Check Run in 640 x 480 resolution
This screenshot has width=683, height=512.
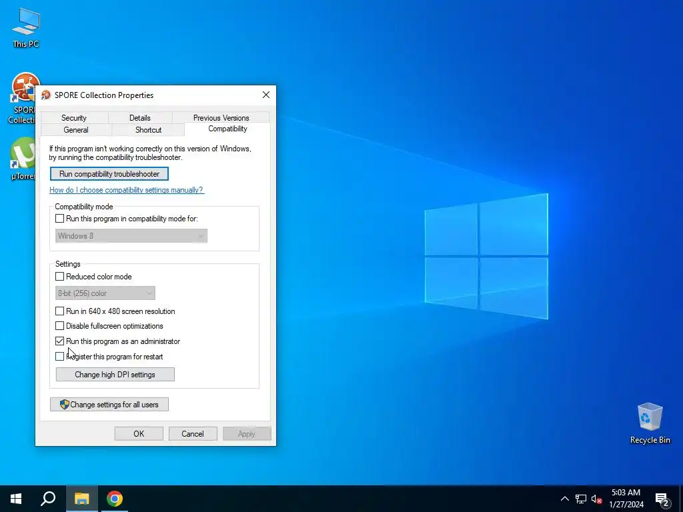coord(59,311)
